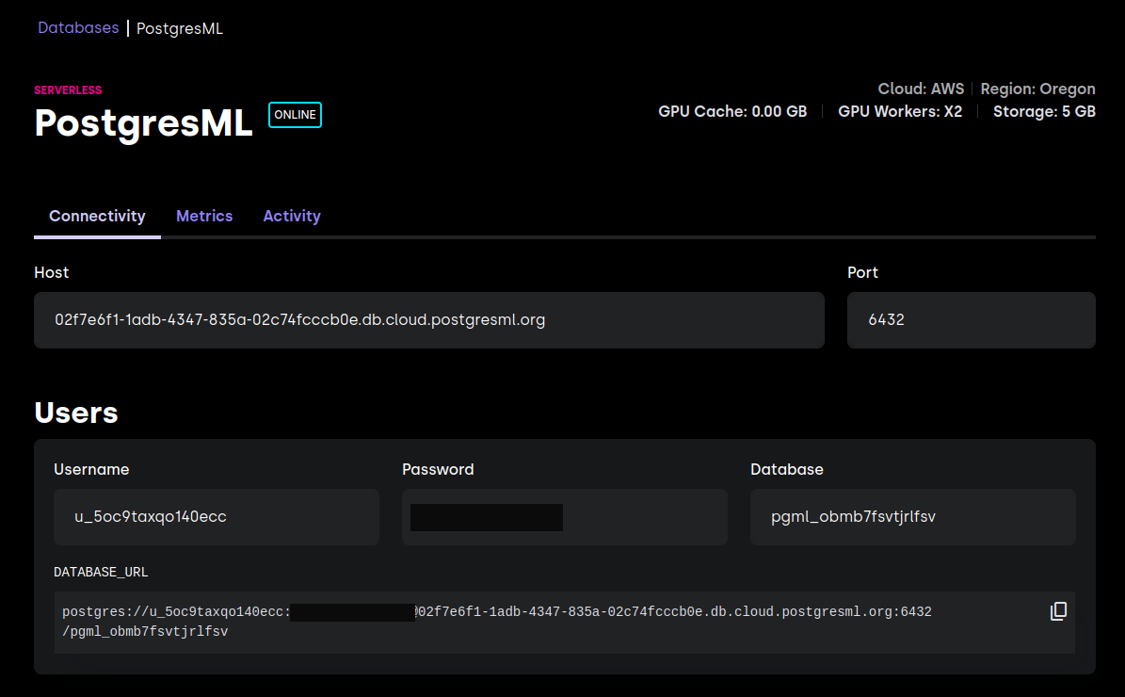Click the GPU Workers: X2 stat
Screen dimensions: 1125x697
coord(900,111)
